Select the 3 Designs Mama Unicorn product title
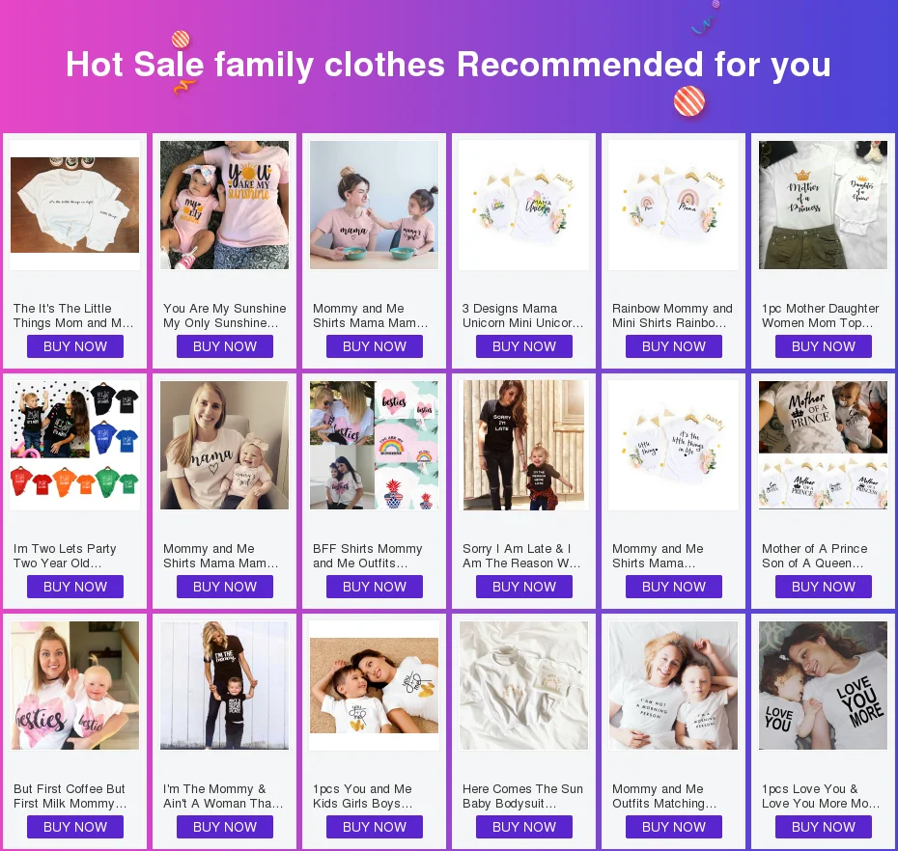 523,316
